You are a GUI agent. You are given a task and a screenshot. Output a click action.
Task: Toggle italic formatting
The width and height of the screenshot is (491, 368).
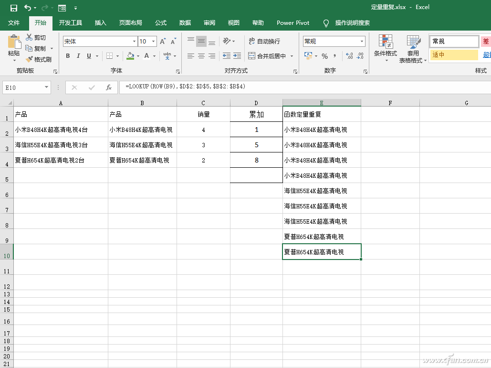(78, 56)
